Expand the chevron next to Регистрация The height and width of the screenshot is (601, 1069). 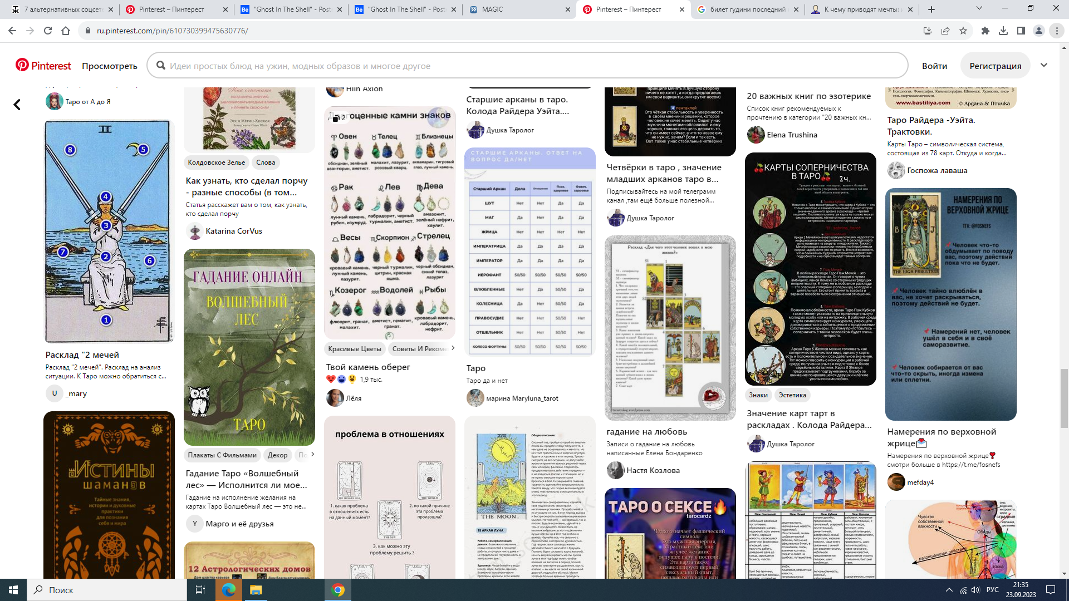tap(1044, 65)
